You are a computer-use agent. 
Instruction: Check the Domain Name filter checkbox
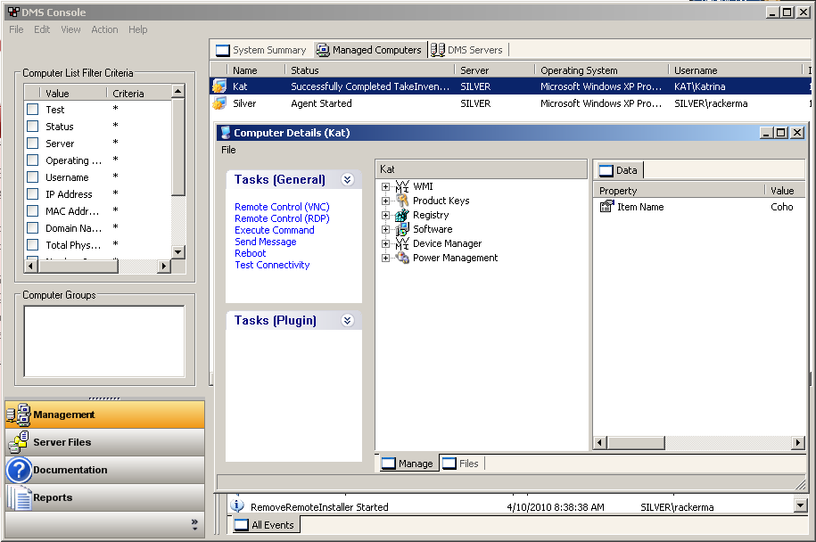pos(33,228)
